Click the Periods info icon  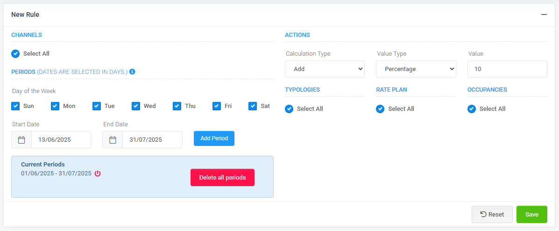point(132,72)
